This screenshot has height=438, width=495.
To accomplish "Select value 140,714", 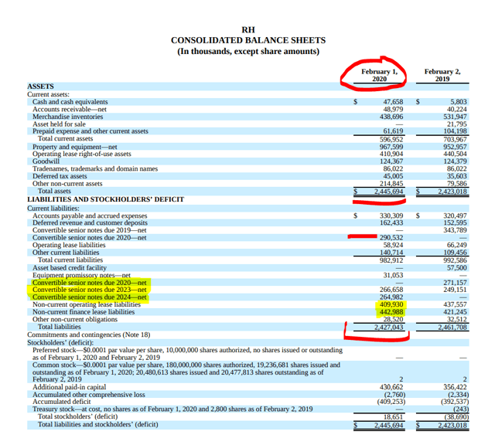I will click(391, 253).
